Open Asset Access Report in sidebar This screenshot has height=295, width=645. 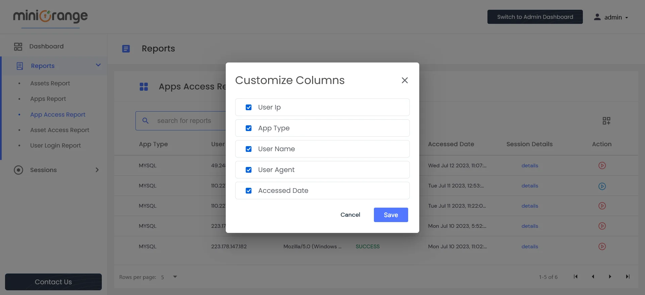tap(60, 130)
